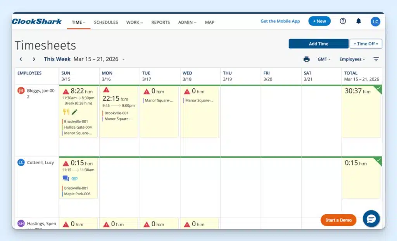
Task: Open the print view of timesheets
Action: [x=307, y=59]
